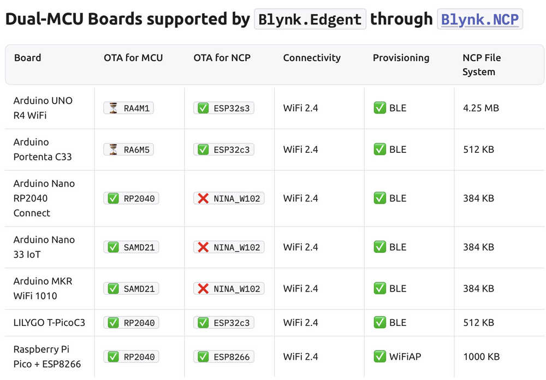Image resolution: width=546 pixels, height=380 pixels.
Task: Click the green check beside WiFiAP
Action: point(379,357)
